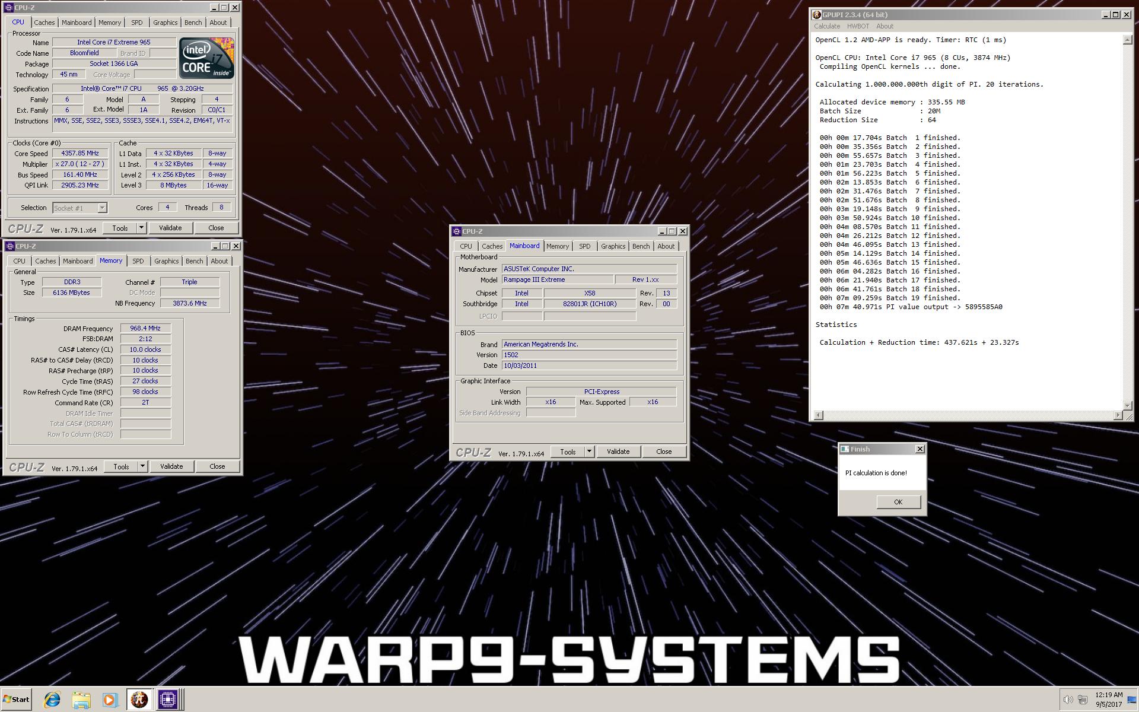
Task: Open Mainboard tab in top-left CPU-Z window
Action: click(77, 23)
